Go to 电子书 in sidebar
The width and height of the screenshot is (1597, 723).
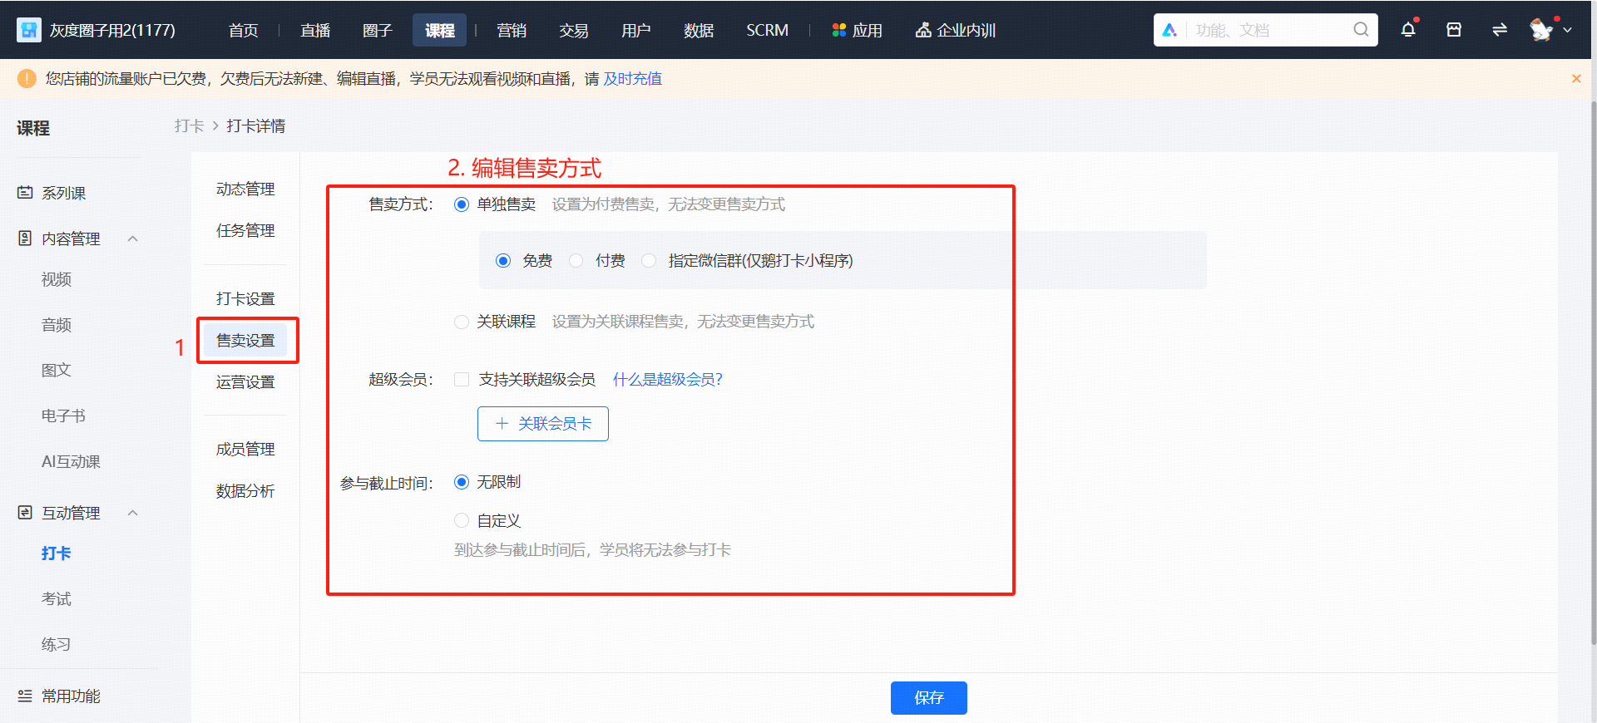[63, 416]
